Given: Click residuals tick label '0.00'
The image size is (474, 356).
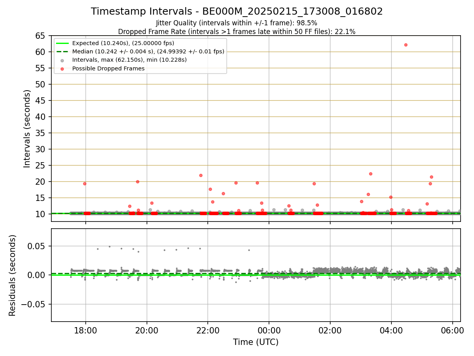Looking at the screenshot, I should click(37, 275).
